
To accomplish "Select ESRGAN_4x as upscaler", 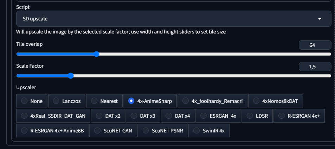I will click(218, 116).
